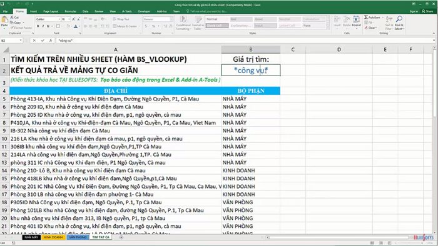Click the Select All corner triangle
The width and height of the screenshot is (438, 246).
coord(5,49)
